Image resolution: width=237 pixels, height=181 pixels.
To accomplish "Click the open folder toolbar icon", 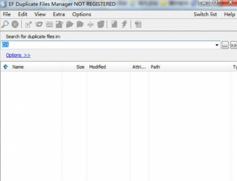I will [x=70, y=25].
